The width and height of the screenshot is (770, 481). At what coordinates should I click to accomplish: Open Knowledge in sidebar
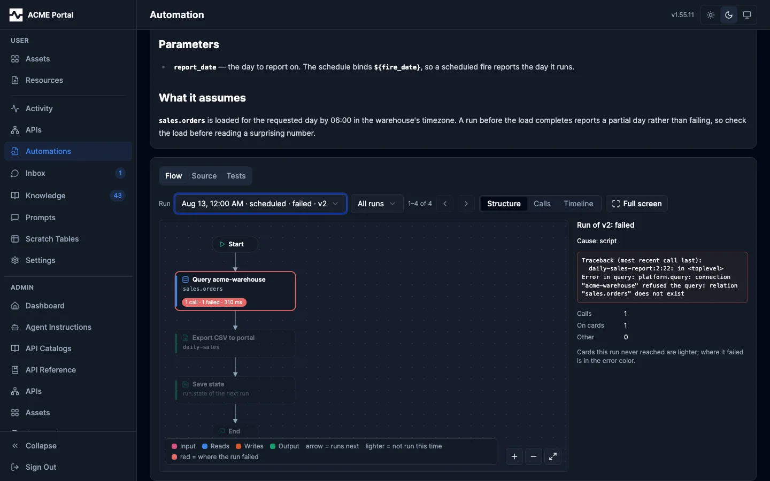[x=68, y=196]
